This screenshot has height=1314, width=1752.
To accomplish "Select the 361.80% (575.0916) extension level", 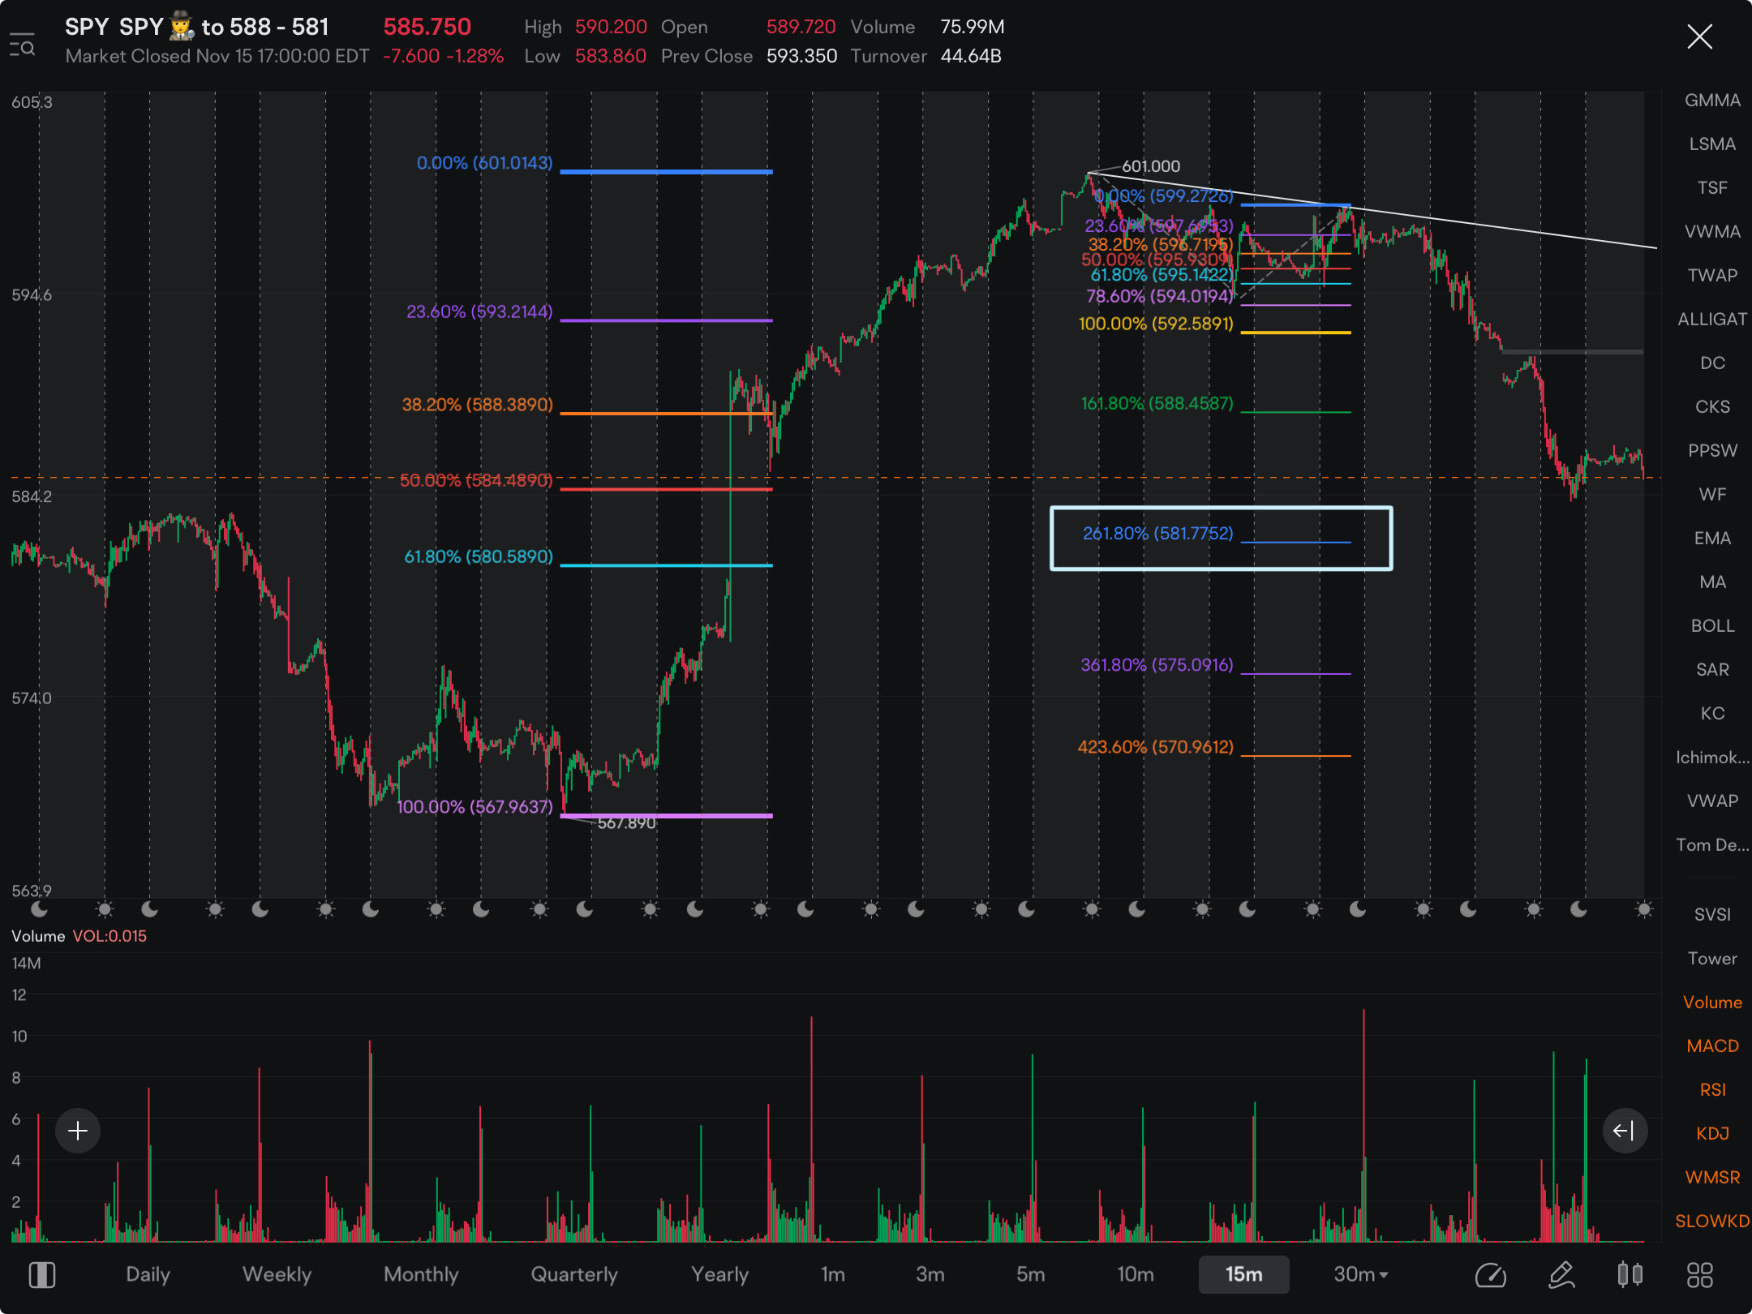I will 1157,664.
